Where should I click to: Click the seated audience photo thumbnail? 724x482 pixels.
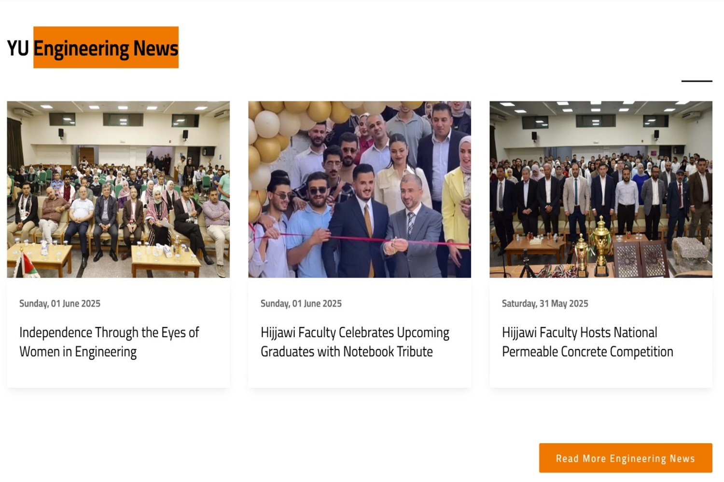pyautogui.click(x=118, y=189)
